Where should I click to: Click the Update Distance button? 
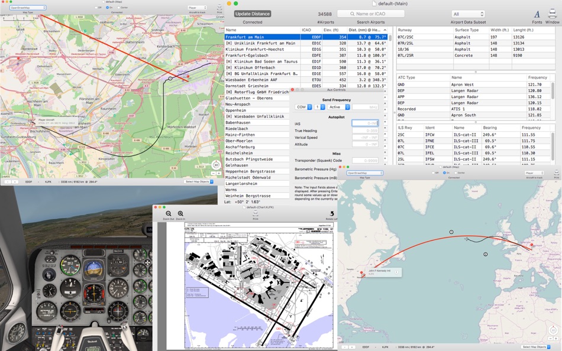[x=253, y=14]
